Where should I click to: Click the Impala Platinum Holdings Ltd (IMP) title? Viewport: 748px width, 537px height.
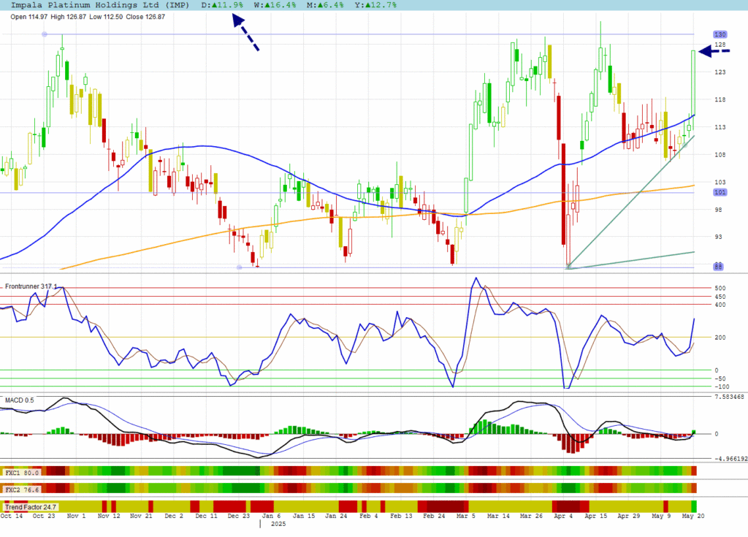[99, 5]
